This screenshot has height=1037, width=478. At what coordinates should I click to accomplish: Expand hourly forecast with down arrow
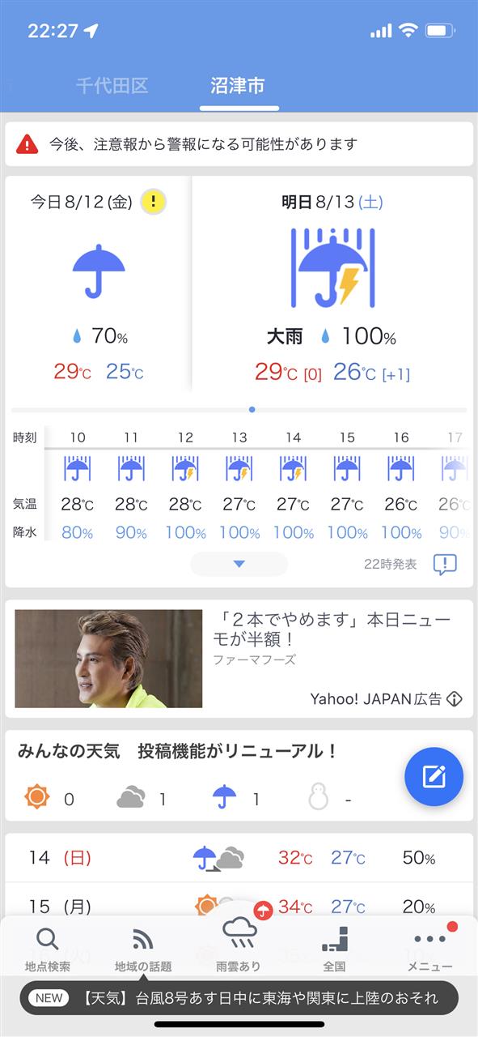(x=239, y=564)
